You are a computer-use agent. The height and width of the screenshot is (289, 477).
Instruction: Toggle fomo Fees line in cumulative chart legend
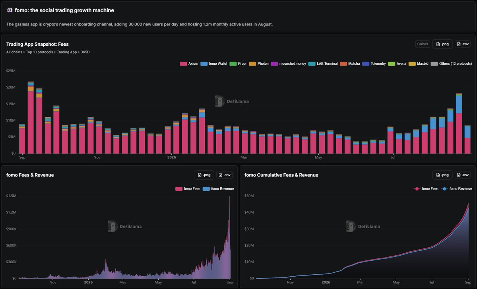(426, 188)
